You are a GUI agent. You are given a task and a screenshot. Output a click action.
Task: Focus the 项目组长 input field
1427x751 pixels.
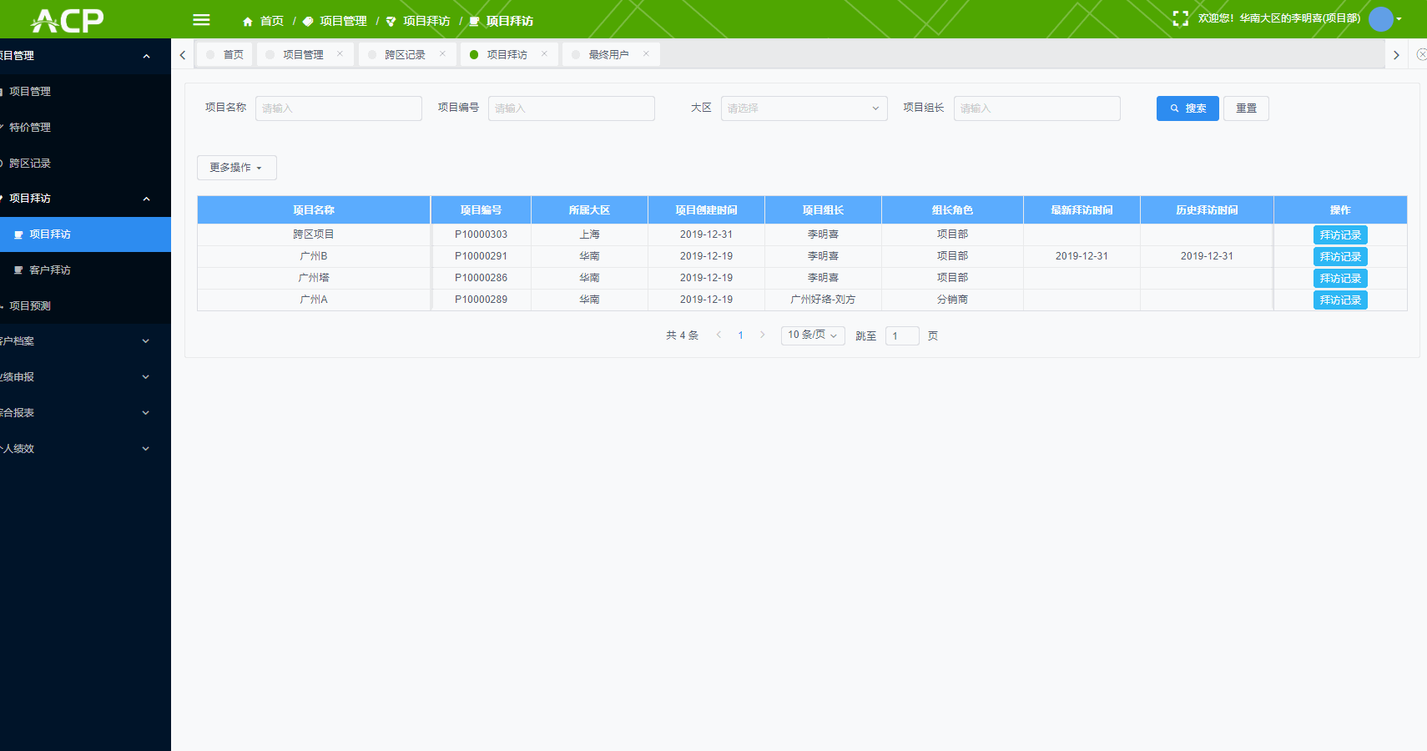point(1037,108)
